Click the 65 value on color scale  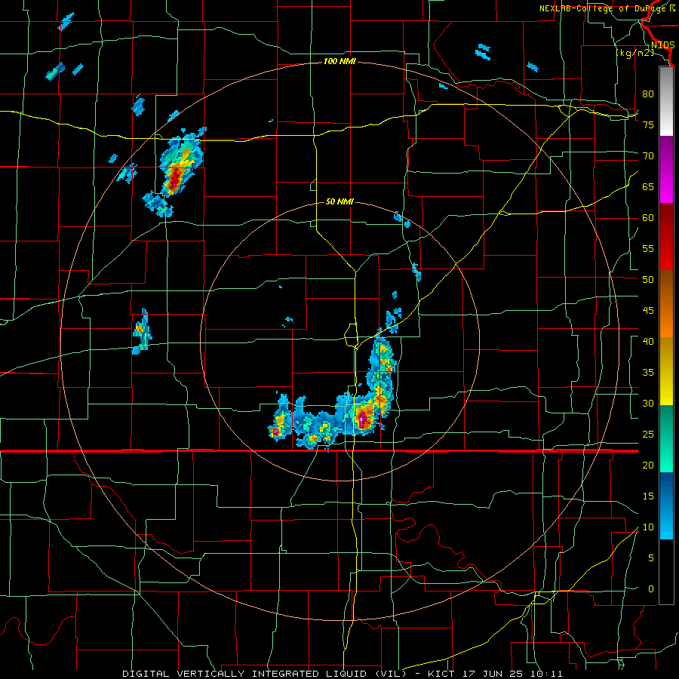pyautogui.click(x=648, y=187)
